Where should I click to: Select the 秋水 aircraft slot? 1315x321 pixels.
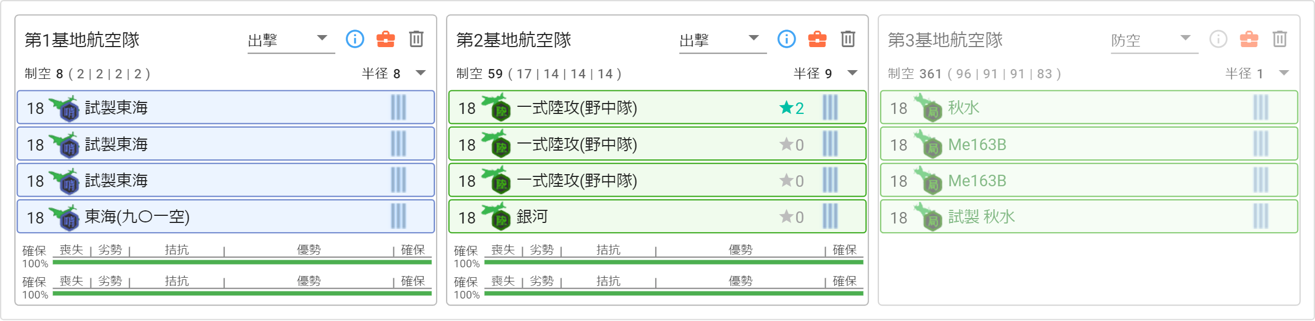click(1089, 107)
